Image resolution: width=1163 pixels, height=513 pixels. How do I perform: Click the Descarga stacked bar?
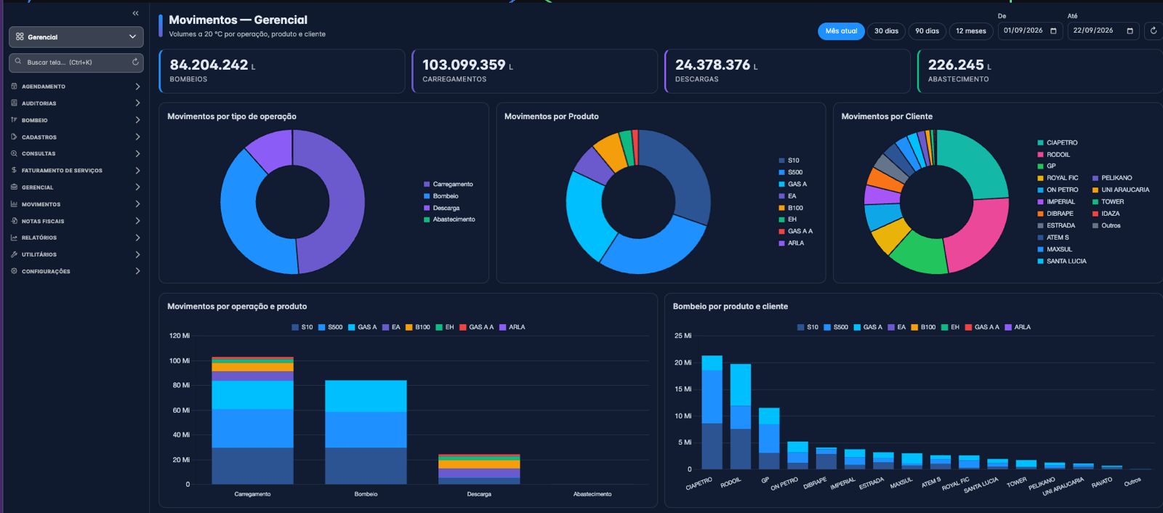(479, 469)
